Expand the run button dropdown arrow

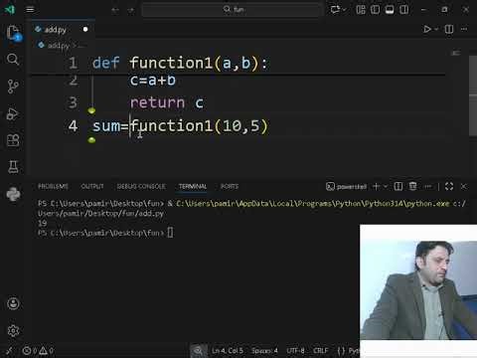[436, 29]
